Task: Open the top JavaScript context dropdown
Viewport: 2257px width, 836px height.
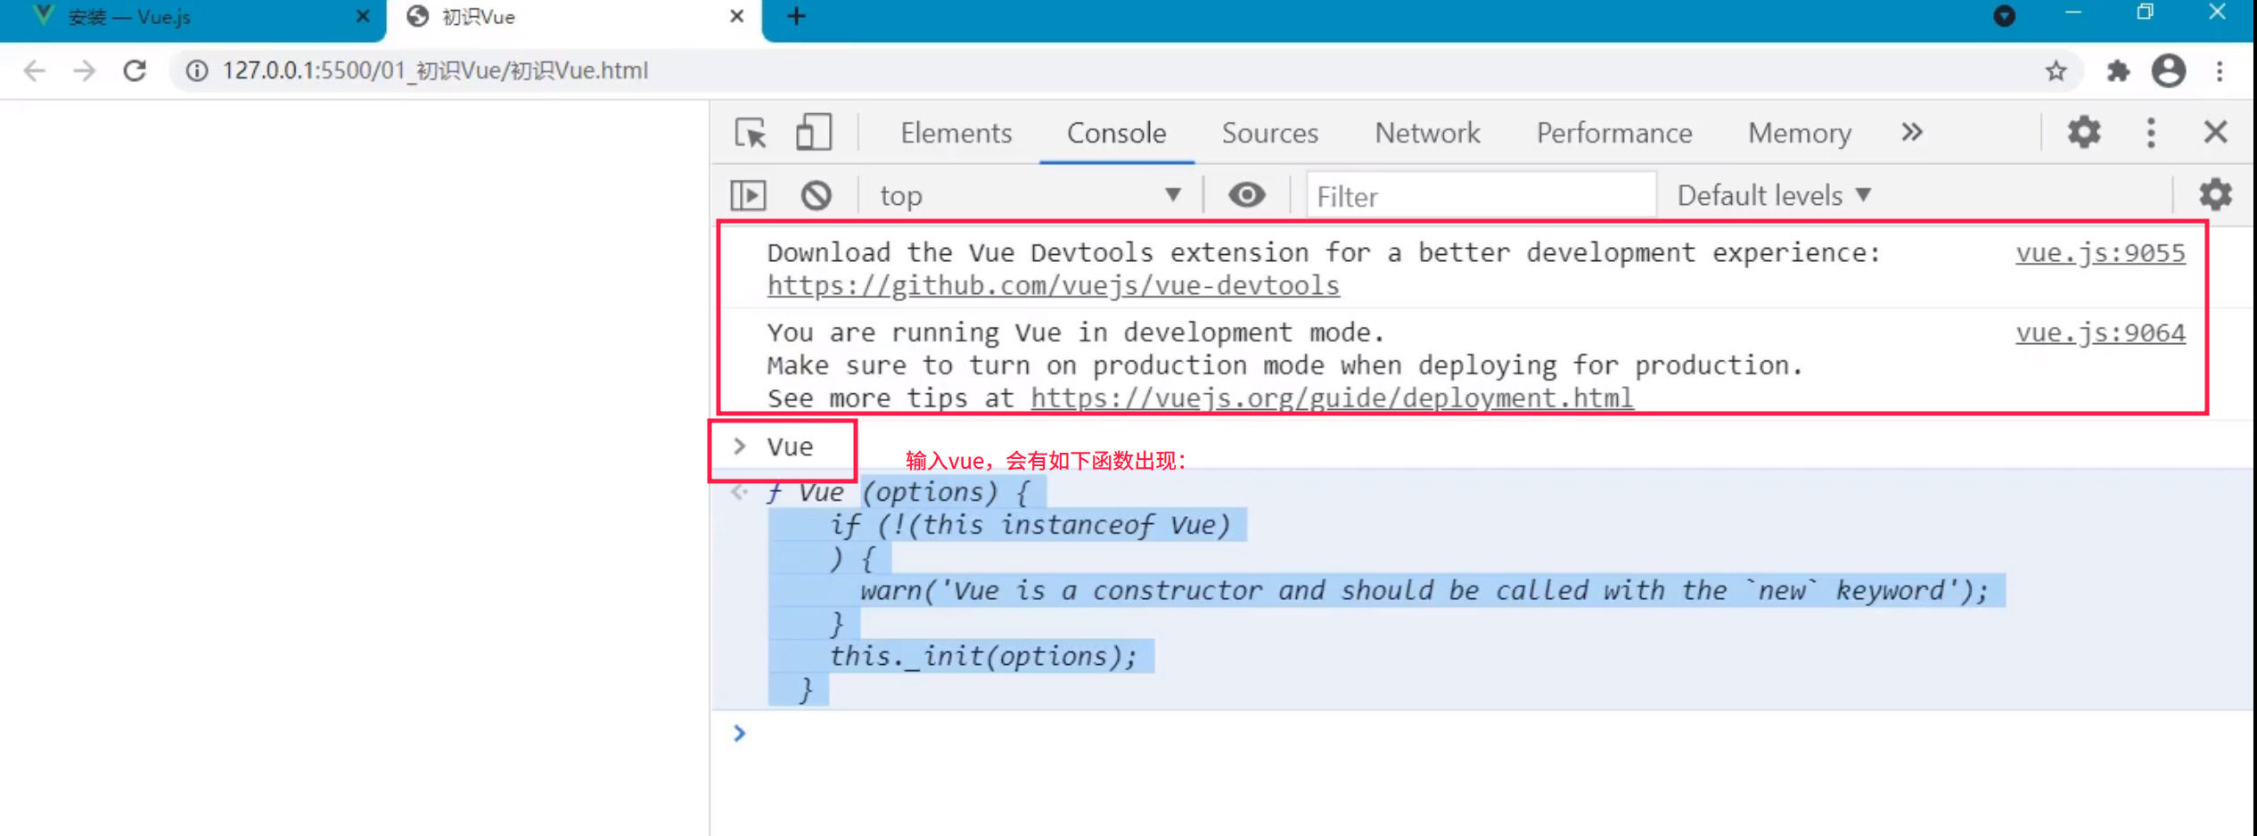Action: click(x=1030, y=195)
